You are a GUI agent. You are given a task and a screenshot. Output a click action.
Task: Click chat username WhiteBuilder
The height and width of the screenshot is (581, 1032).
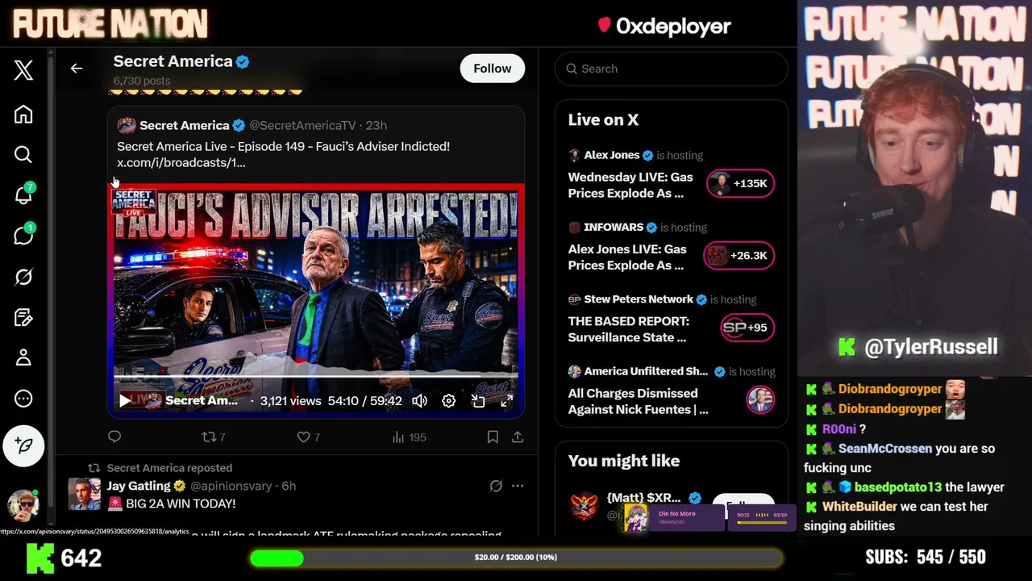859,507
